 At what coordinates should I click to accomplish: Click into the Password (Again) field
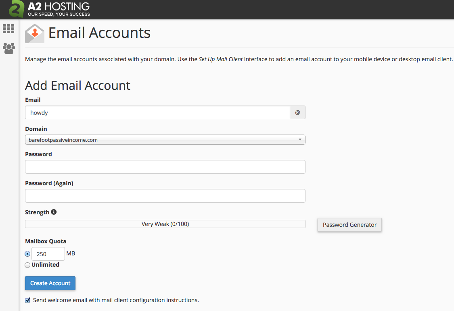[165, 196]
